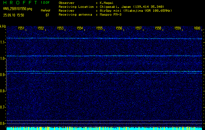Click the upper gray horizontal marker line near 0.6 kHz
This screenshot has width=205, height=130.
pyautogui.click(x=104, y=120)
